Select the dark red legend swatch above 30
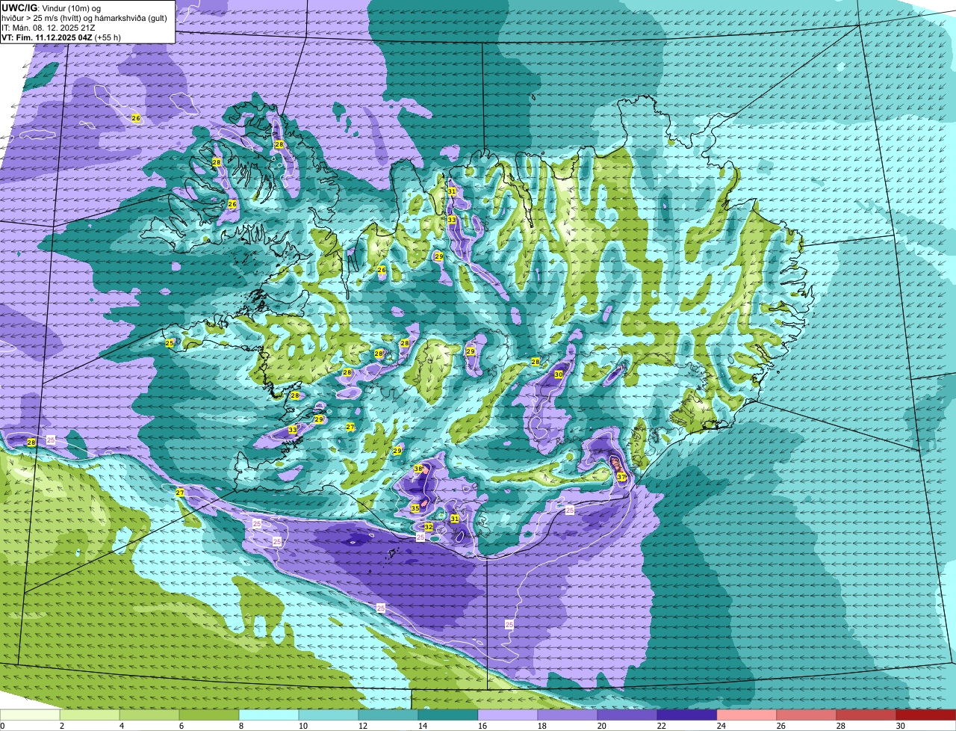 click(x=926, y=715)
